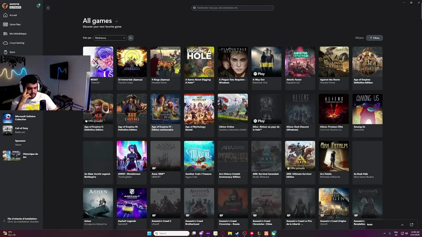The image size is (422, 237).
Task: Open Opera GX from the taskbar
Action: pyautogui.click(x=223, y=233)
